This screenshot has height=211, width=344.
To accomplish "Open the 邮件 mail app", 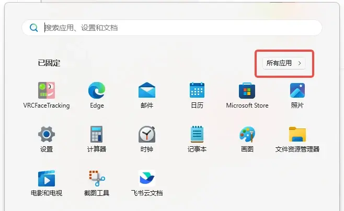I will [x=147, y=90].
